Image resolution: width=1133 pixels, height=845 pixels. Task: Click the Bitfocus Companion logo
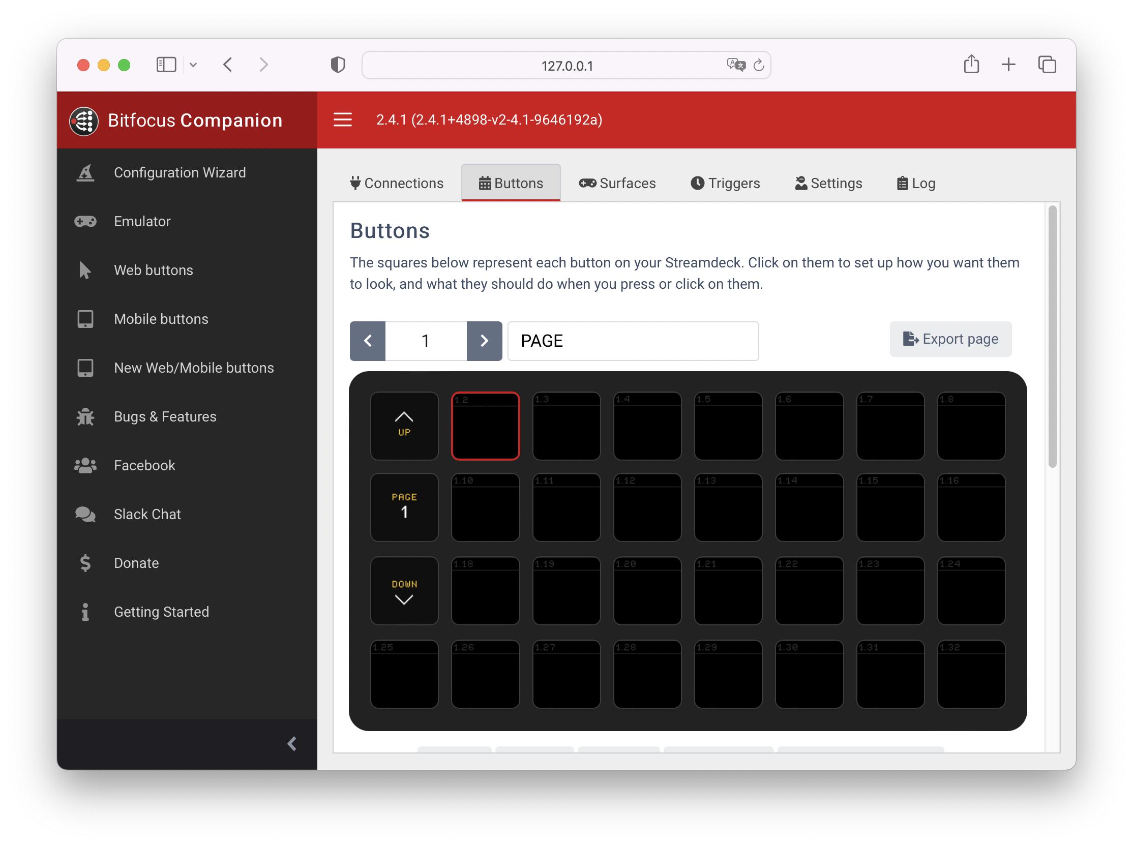[83, 120]
